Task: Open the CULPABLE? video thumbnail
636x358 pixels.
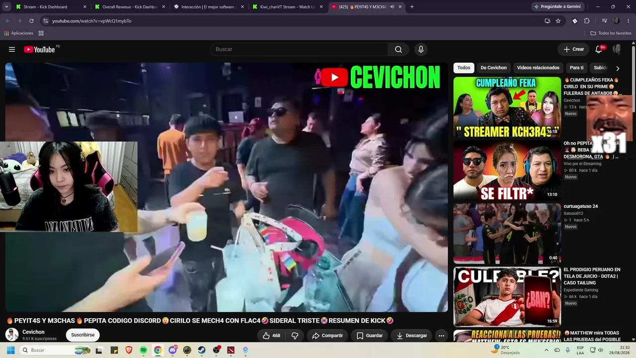Action: (507, 297)
